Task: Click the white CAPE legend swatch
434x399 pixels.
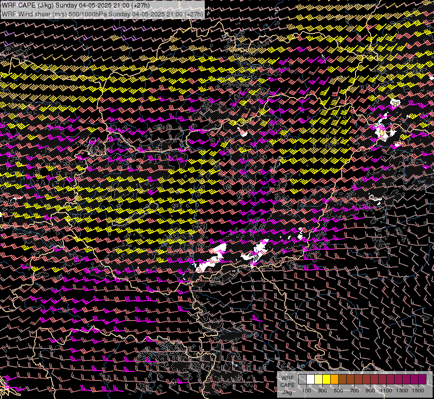Action: pyautogui.click(x=311, y=379)
